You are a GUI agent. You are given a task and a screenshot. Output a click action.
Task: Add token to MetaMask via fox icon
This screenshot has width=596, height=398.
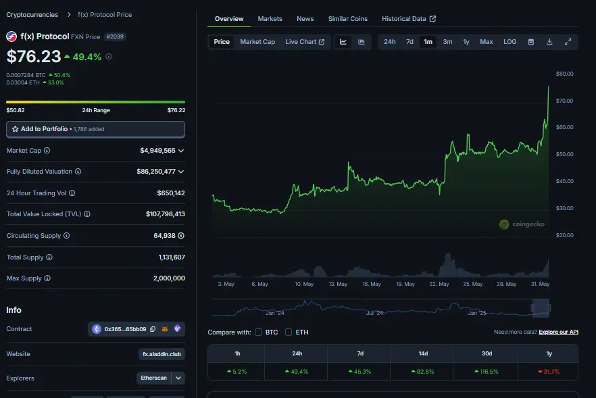(165, 329)
